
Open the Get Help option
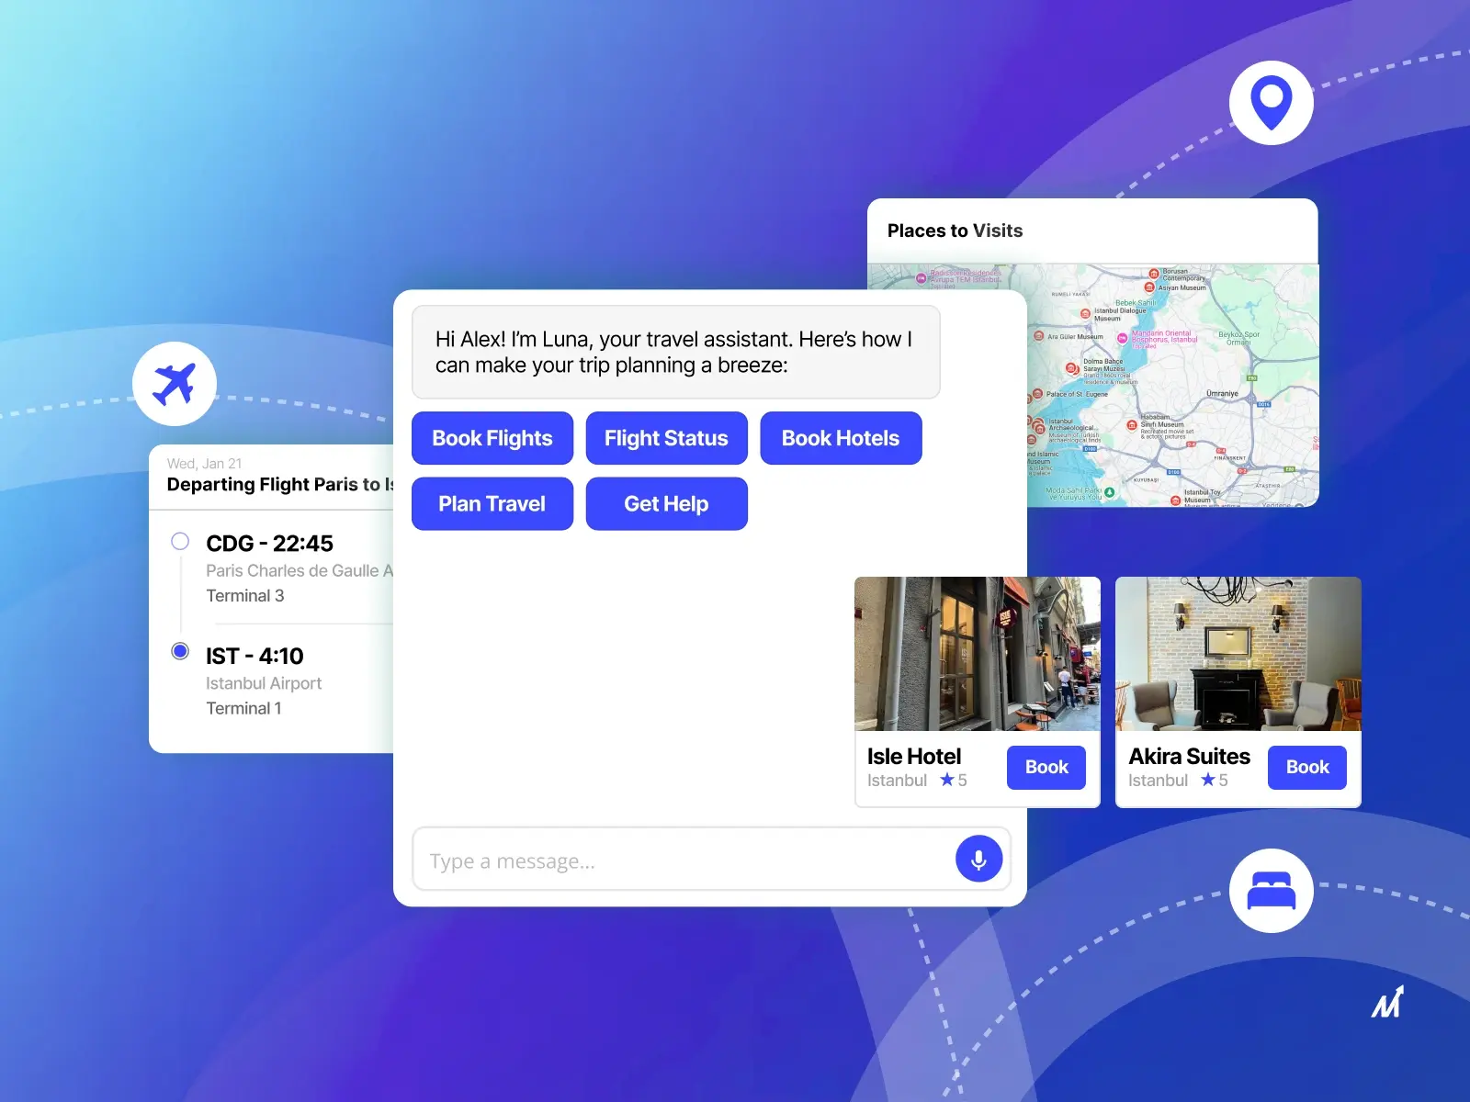(666, 503)
